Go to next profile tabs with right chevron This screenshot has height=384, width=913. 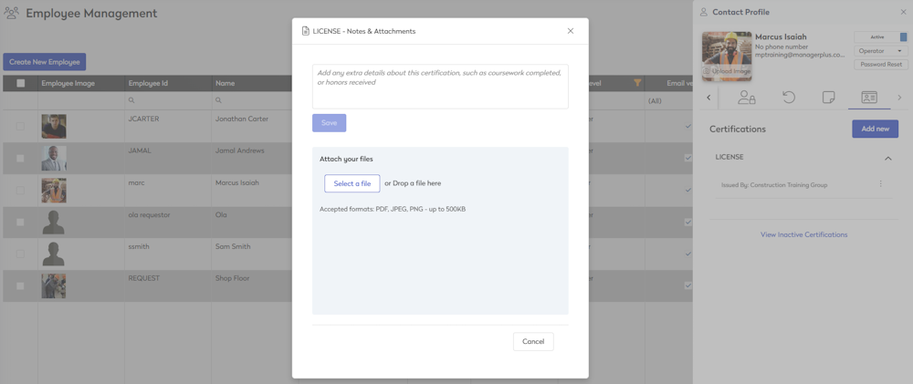click(x=899, y=98)
